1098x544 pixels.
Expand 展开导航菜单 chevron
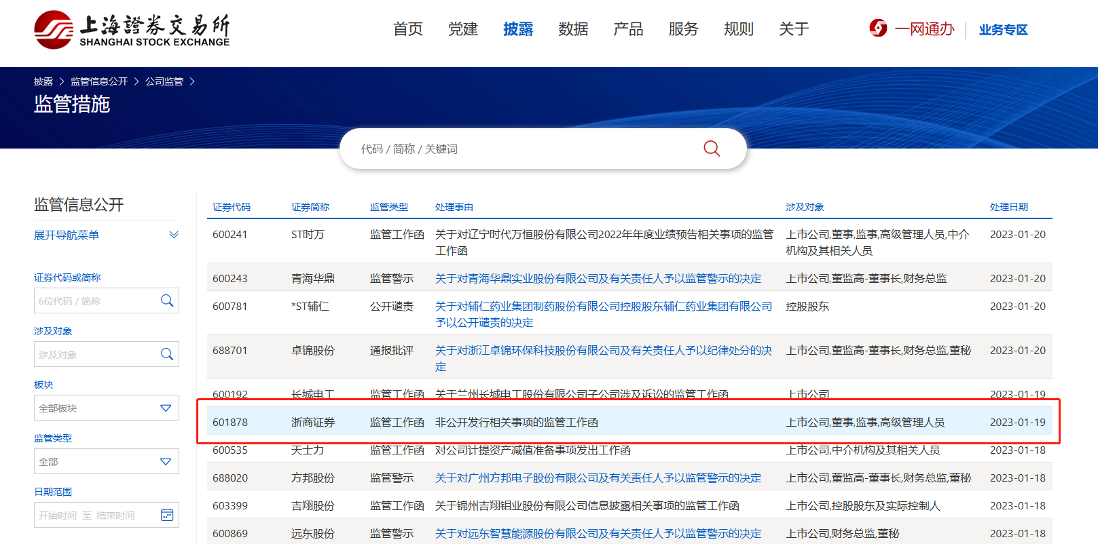click(174, 235)
